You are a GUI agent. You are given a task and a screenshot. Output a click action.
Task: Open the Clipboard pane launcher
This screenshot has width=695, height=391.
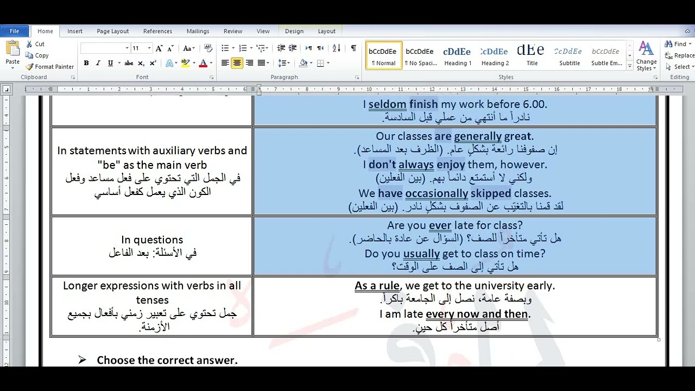[x=73, y=78]
